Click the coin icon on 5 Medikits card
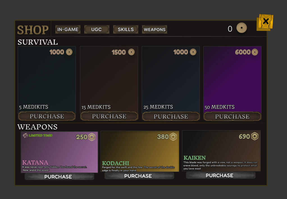Viewport: 287px width, 199px height. pyautogui.click(x=69, y=52)
